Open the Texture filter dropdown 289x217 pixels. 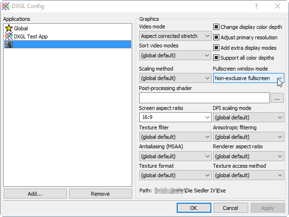click(x=175, y=137)
